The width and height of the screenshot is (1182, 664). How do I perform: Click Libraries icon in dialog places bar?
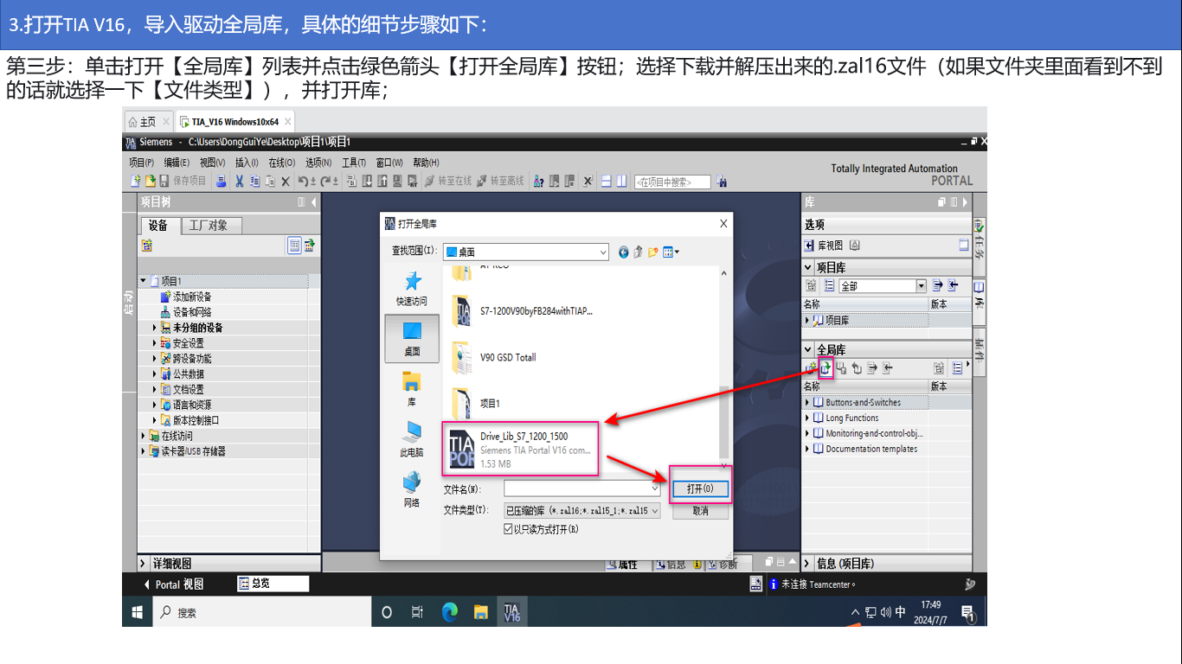(x=412, y=389)
